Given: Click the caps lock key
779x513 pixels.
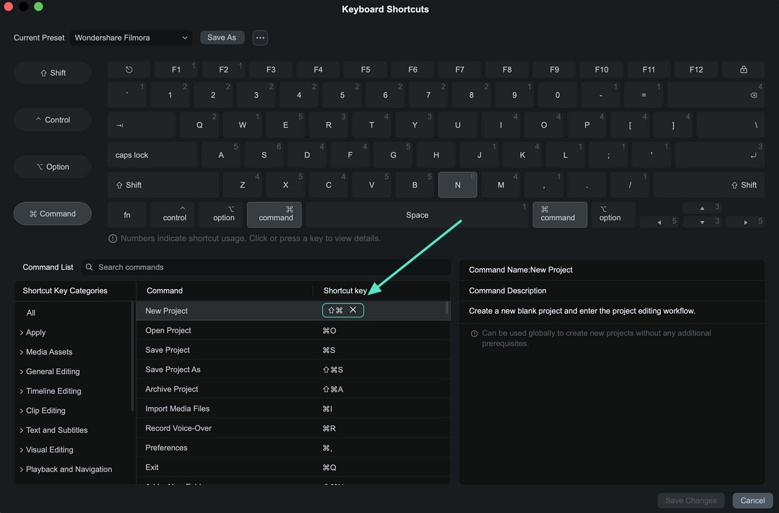Looking at the screenshot, I should pyautogui.click(x=152, y=155).
